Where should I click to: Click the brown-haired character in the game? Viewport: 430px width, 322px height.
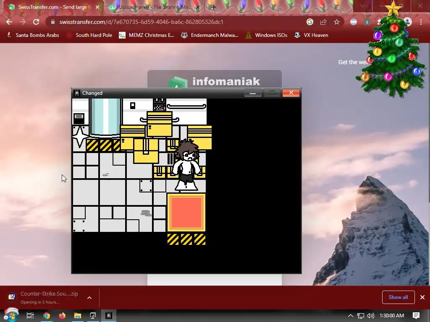(x=186, y=164)
